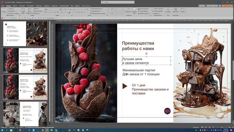Switch to the Переходы ribbon tab
This screenshot has height=132, width=234.
tap(39, 6)
